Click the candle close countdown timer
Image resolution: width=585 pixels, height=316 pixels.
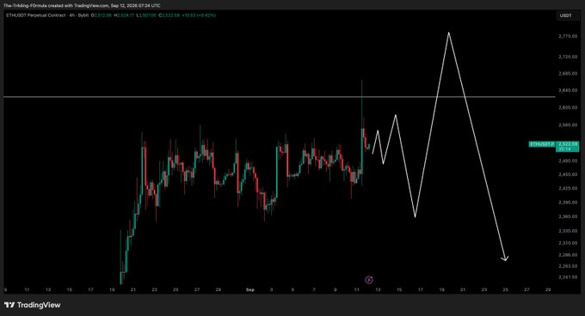[x=565, y=149]
